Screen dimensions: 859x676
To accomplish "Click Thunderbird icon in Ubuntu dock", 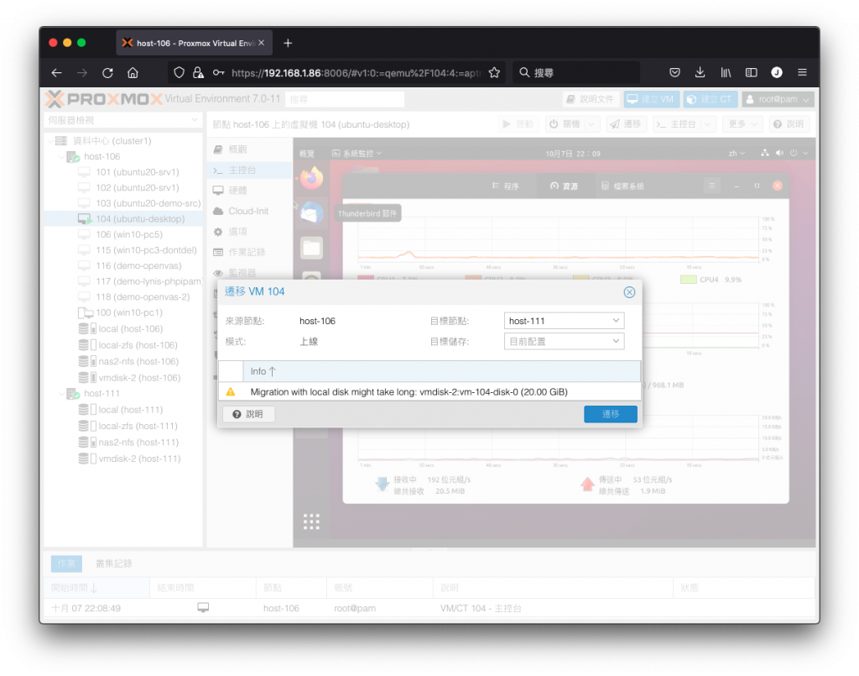I will click(312, 213).
